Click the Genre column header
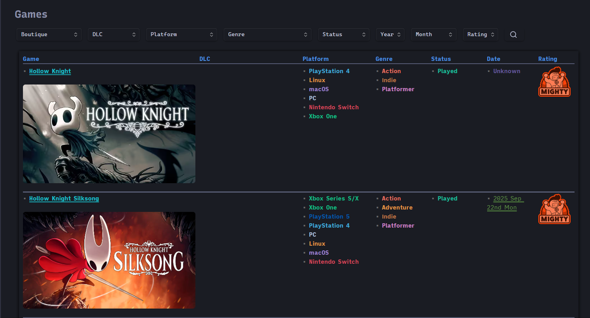This screenshot has height=318, width=590. click(x=384, y=59)
